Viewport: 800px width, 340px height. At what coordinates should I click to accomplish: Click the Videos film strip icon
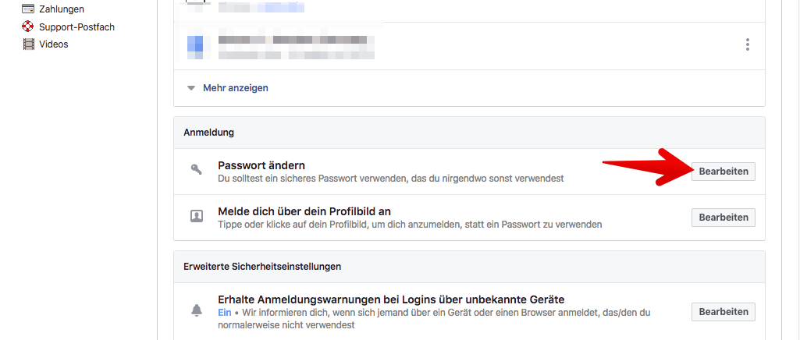pos(28,44)
